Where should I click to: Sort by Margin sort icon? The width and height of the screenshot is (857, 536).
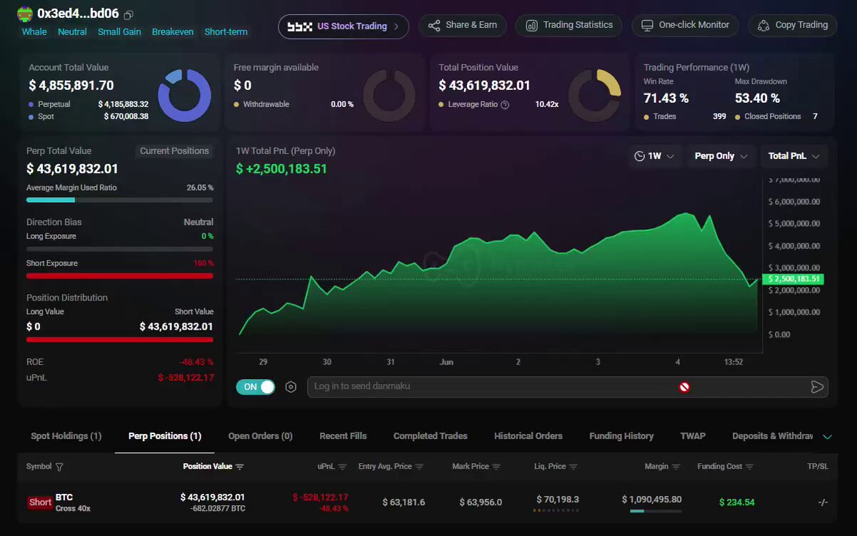click(x=676, y=467)
